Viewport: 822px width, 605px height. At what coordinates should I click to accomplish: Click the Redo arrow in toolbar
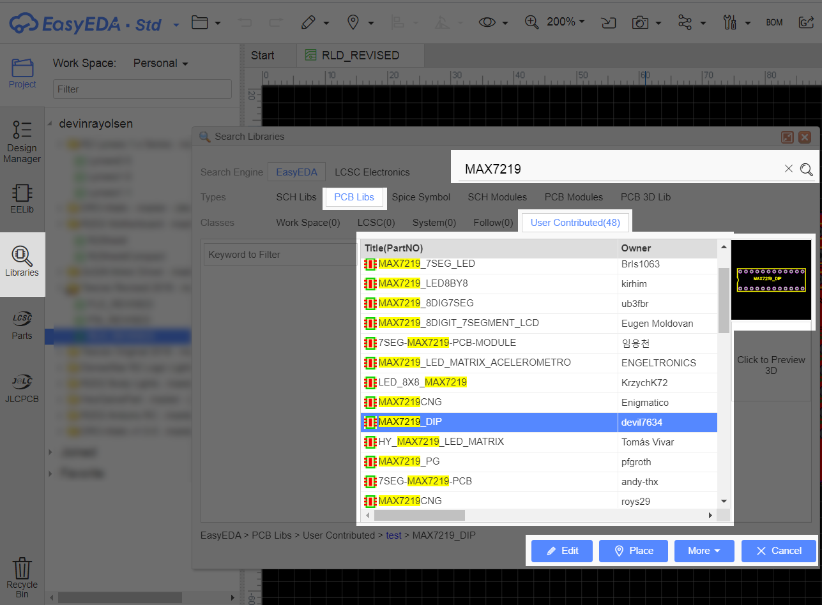[x=275, y=22]
